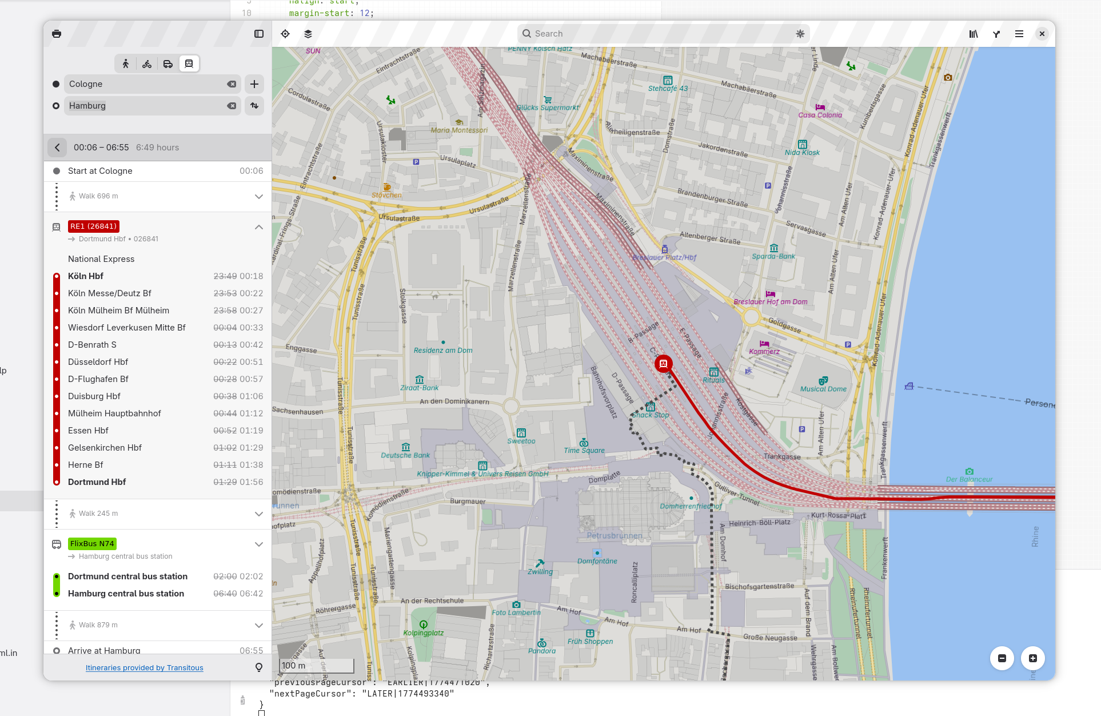Expand the FlixBus N74 stops
The image size is (1101, 716).
(259, 544)
